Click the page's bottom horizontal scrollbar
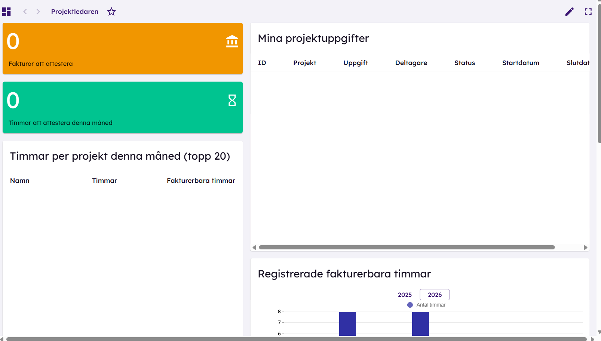This screenshot has height=341, width=601. 297,339
